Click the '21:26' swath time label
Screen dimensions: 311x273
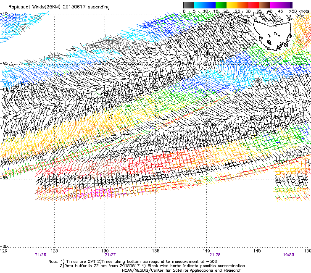point(40,255)
